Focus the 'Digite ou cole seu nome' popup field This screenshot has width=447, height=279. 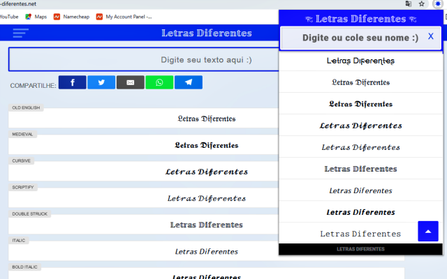[360, 38]
